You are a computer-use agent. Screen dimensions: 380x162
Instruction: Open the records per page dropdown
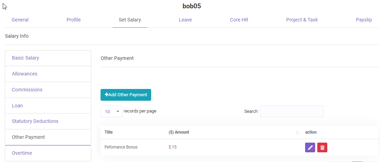[x=111, y=111]
